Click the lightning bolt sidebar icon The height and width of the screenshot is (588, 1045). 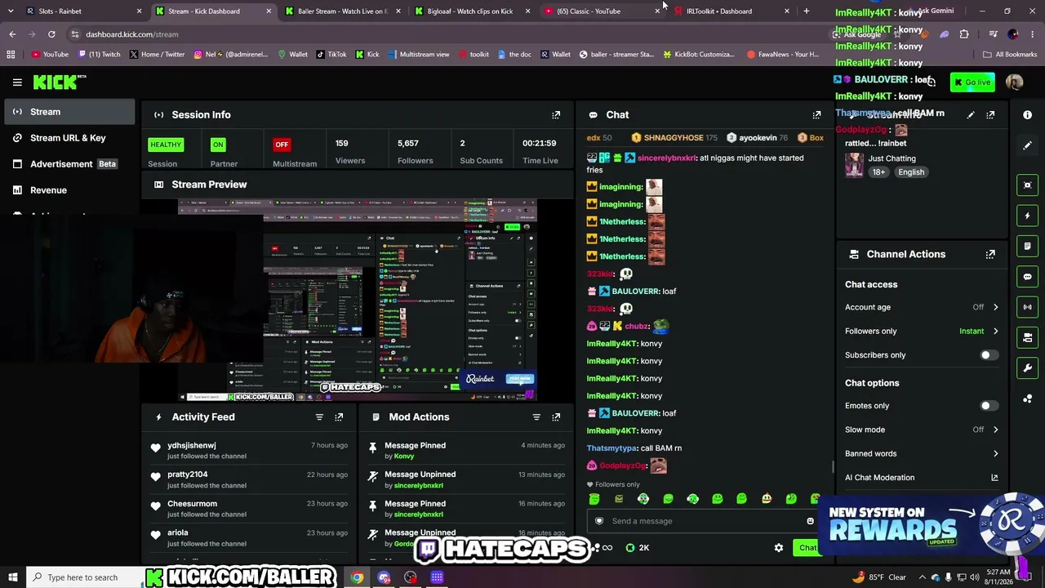(1027, 216)
